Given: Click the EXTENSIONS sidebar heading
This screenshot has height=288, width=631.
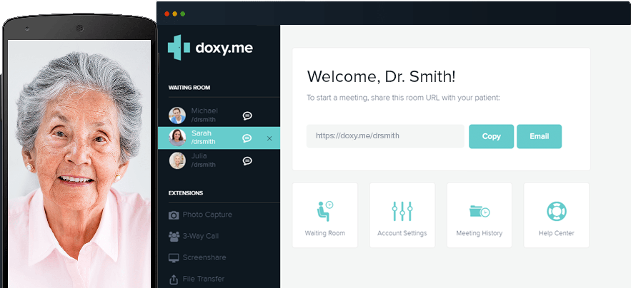Looking at the screenshot, I should pos(186,193).
